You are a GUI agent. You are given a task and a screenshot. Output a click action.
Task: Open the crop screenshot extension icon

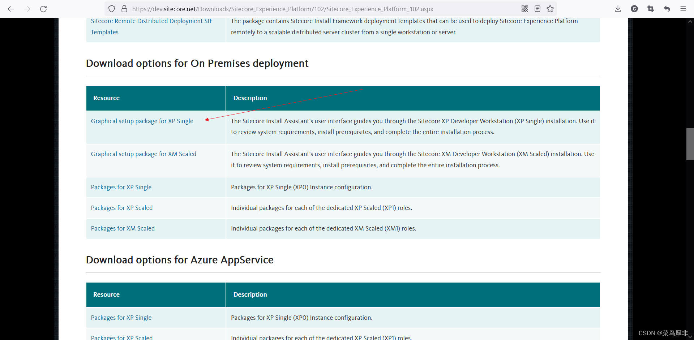(651, 9)
